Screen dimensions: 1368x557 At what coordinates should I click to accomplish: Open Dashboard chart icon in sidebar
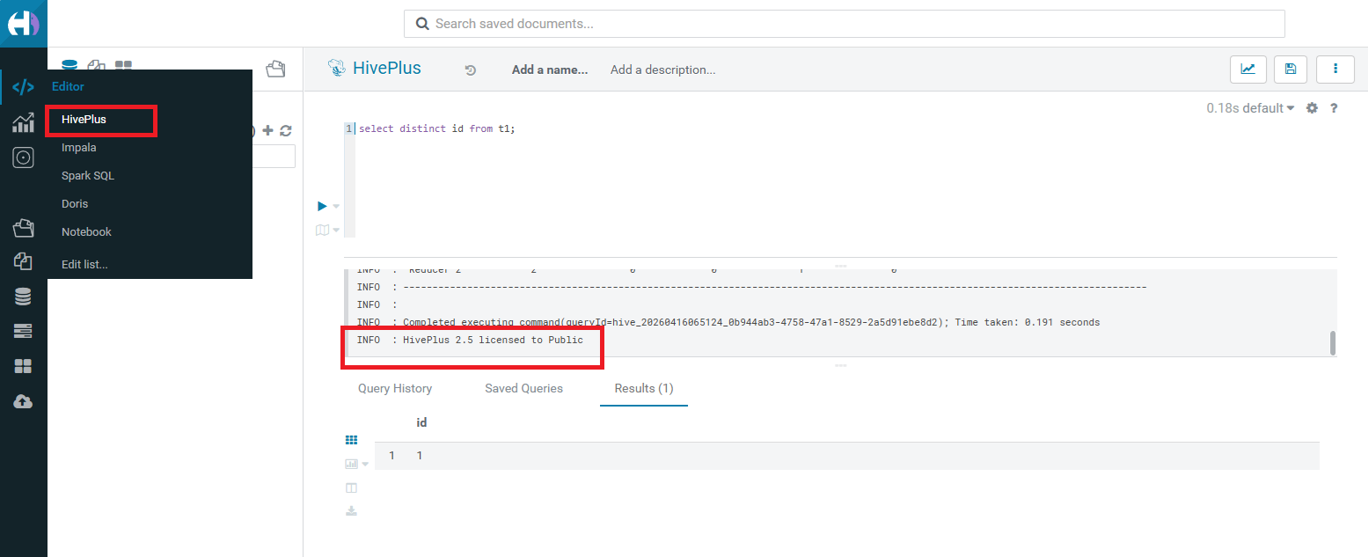pos(23,123)
